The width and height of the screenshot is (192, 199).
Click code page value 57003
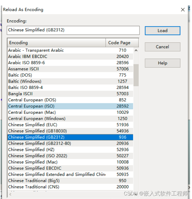[123, 94]
